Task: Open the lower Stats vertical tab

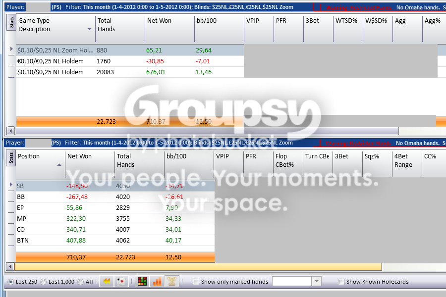Action: pyautogui.click(x=11, y=158)
